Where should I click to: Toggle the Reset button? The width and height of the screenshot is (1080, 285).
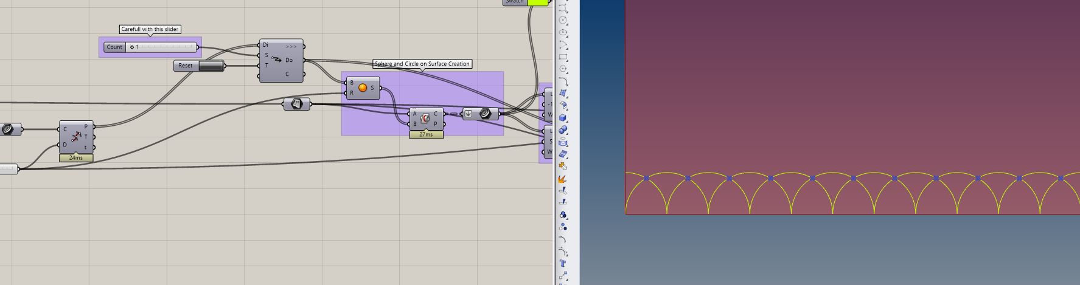pyautogui.click(x=211, y=66)
